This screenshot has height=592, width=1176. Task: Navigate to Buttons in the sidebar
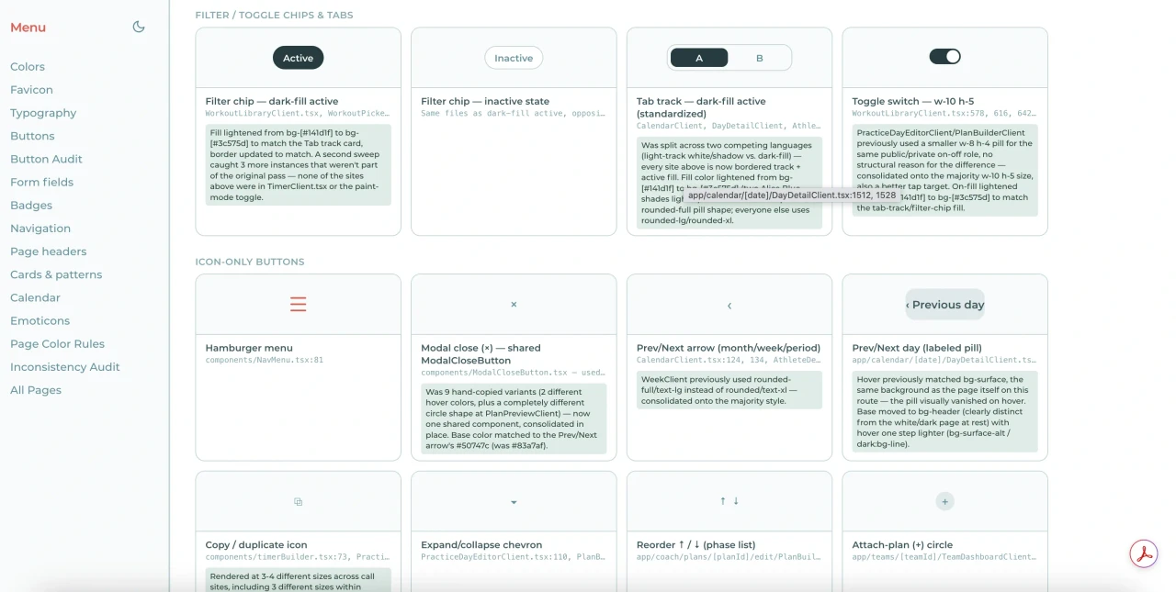(32, 136)
